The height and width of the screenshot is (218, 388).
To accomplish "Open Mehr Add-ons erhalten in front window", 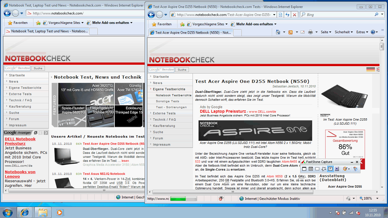I will [x=253, y=24].
